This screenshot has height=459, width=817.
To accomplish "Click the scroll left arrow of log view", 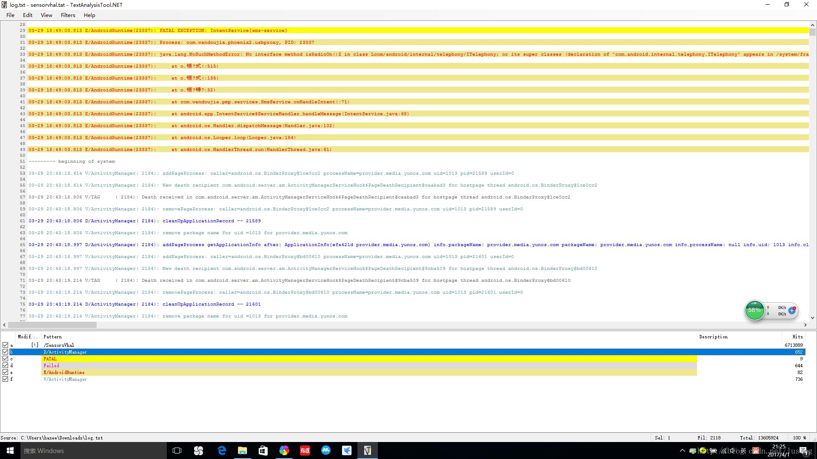I will click(x=4, y=325).
